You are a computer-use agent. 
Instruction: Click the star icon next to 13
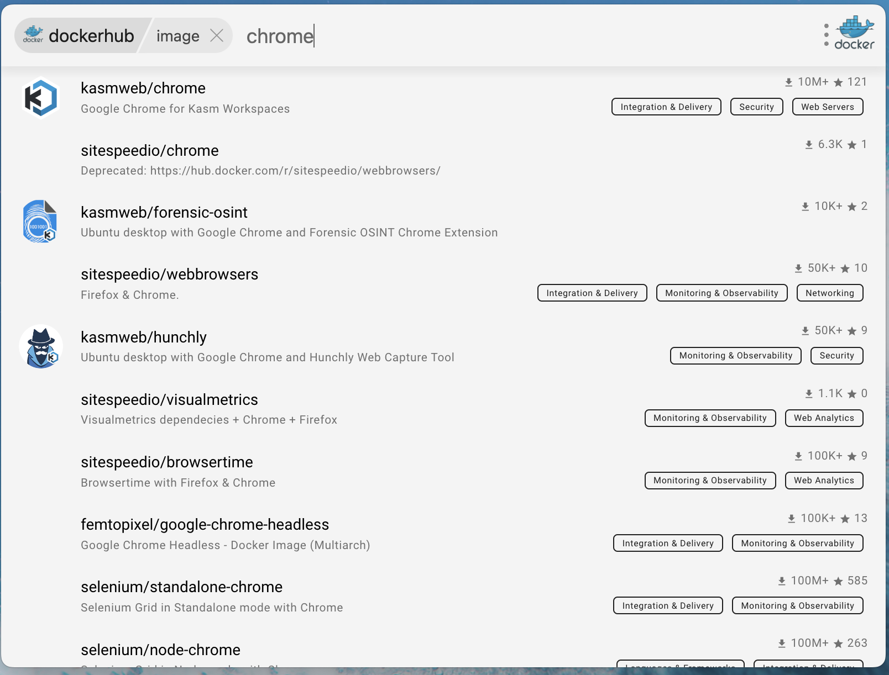[x=845, y=519]
